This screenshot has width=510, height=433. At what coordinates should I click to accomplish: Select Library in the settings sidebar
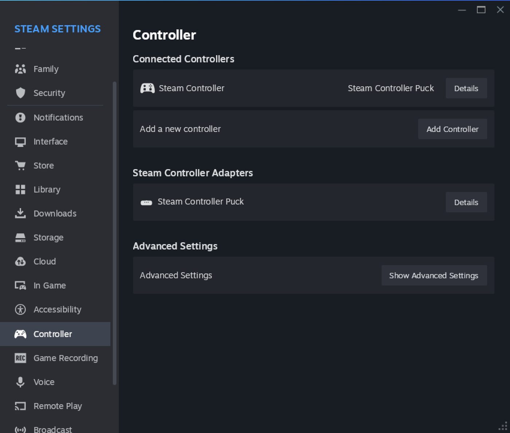55,189
